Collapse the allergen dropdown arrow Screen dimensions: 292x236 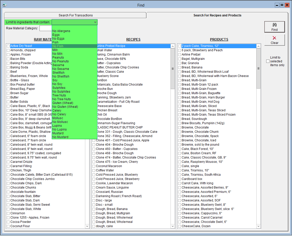click(95, 22)
